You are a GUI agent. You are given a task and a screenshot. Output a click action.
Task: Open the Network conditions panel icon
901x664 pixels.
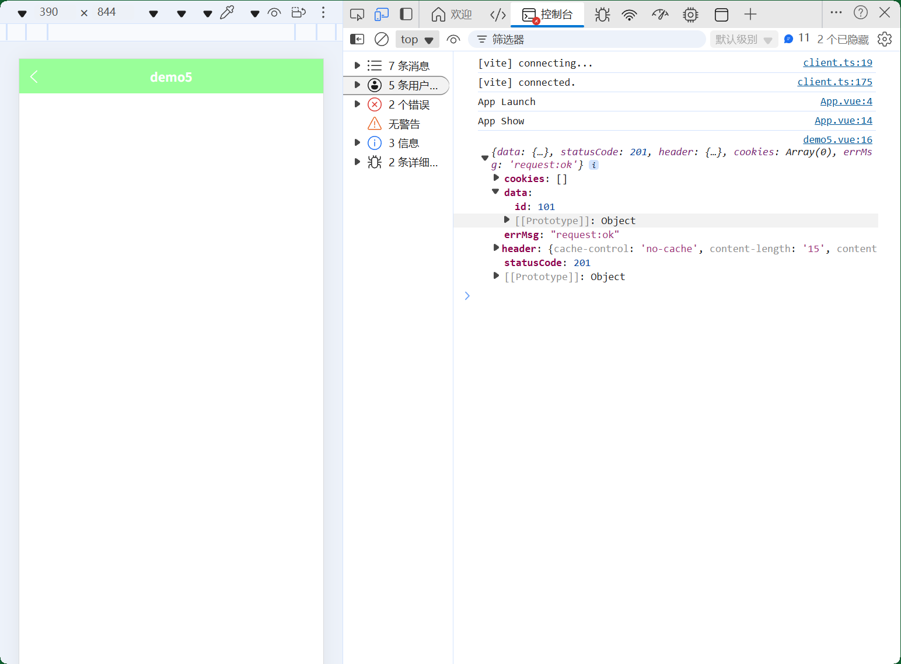[629, 14]
